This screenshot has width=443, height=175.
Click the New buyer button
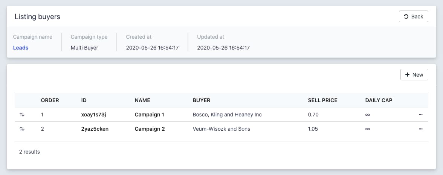coord(414,75)
